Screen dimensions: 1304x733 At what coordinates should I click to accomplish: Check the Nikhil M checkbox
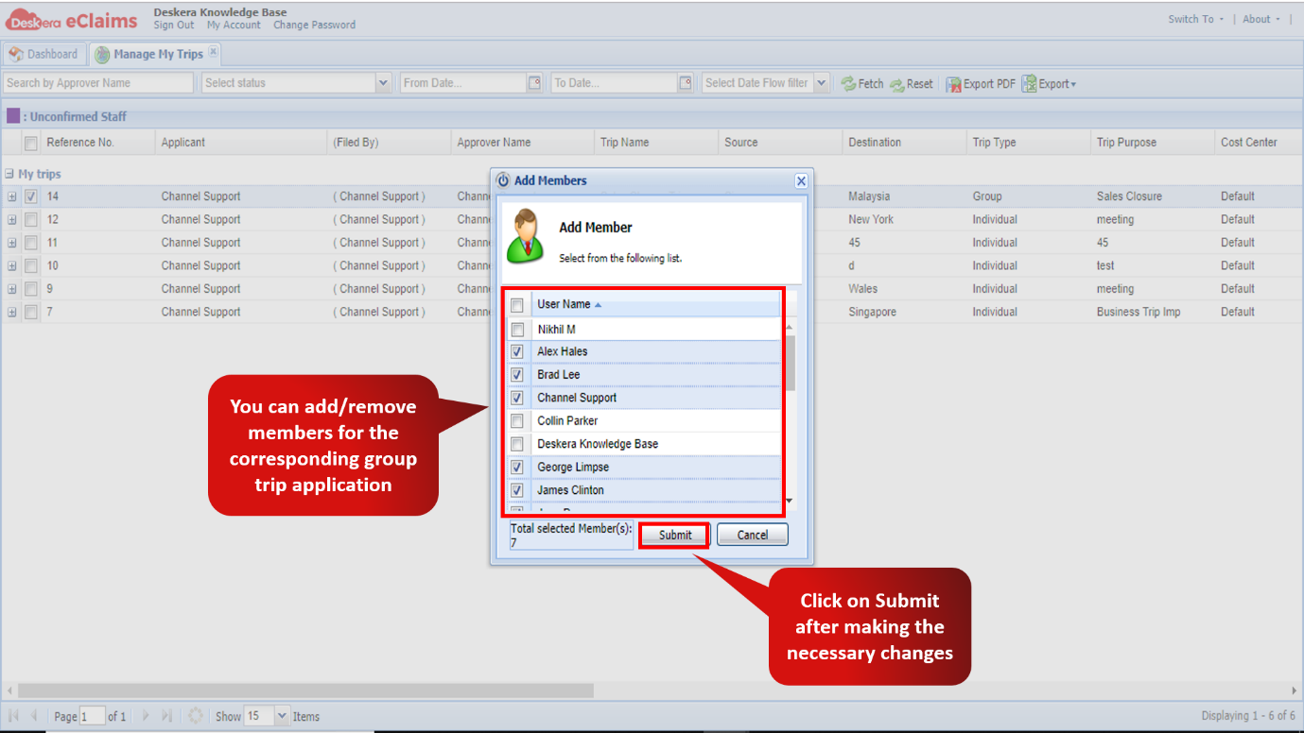[517, 330]
